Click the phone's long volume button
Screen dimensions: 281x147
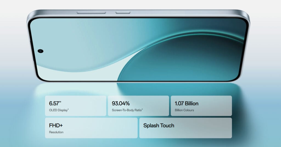91,12
